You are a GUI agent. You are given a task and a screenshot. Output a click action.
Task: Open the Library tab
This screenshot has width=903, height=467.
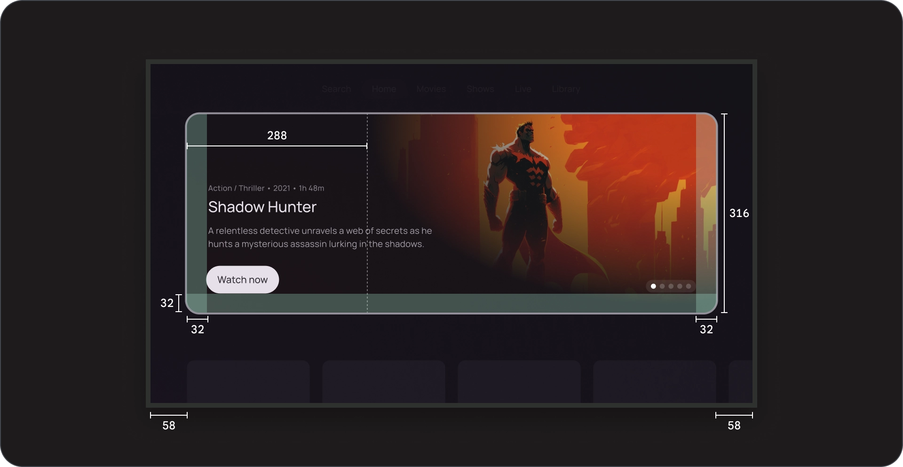click(566, 89)
